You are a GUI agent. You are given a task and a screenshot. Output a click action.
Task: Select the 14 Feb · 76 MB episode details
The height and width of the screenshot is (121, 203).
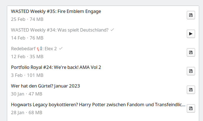click(x=27, y=38)
